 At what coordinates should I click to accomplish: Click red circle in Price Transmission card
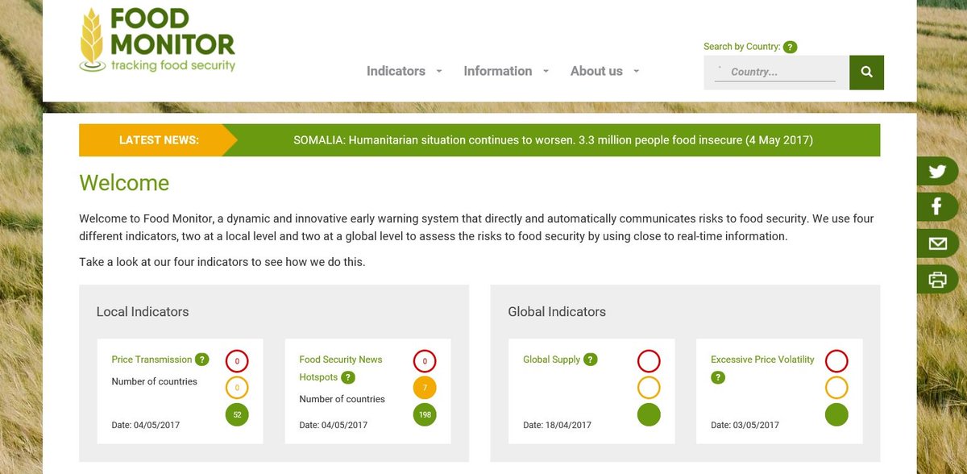pyautogui.click(x=237, y=361)
